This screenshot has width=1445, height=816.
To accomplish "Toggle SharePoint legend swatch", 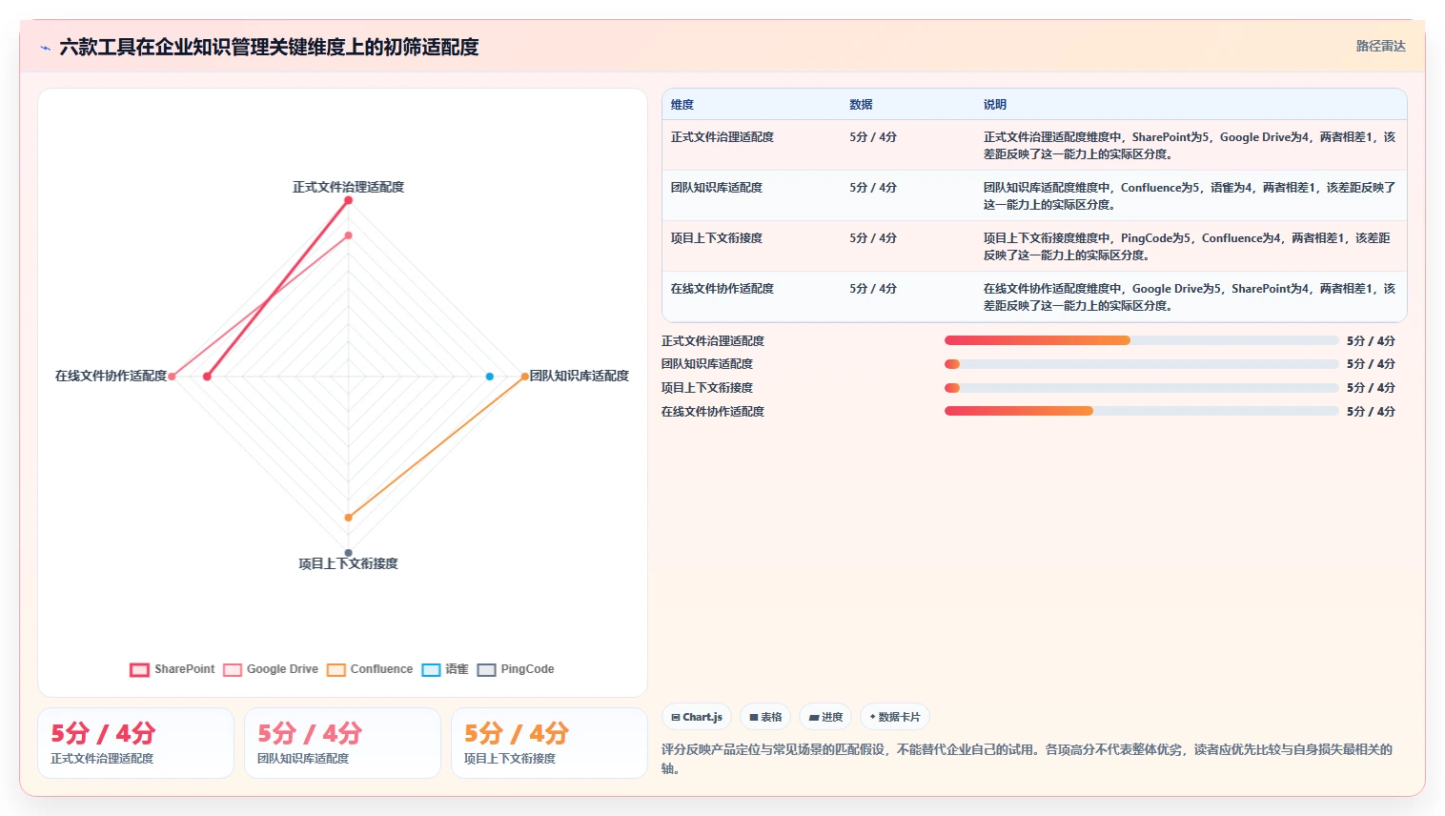I will point(139,669).
